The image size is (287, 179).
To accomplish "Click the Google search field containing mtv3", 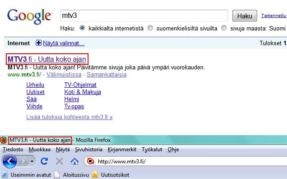I will pos(144,16).
